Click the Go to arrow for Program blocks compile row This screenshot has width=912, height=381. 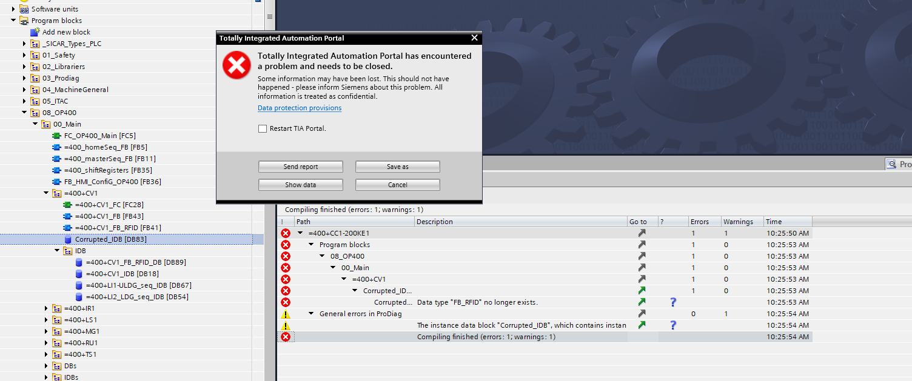(642, 245)
